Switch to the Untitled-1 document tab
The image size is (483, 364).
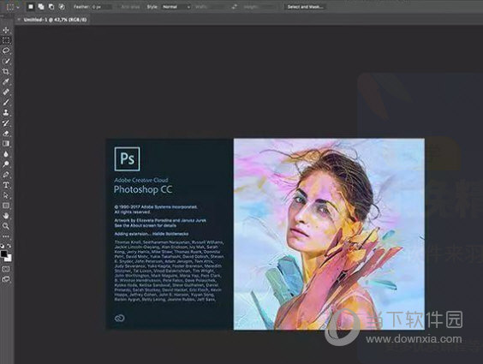[x=55, y=20]
